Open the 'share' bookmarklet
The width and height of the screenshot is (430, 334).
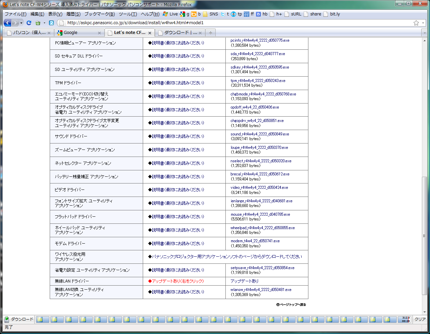point(312,14)
